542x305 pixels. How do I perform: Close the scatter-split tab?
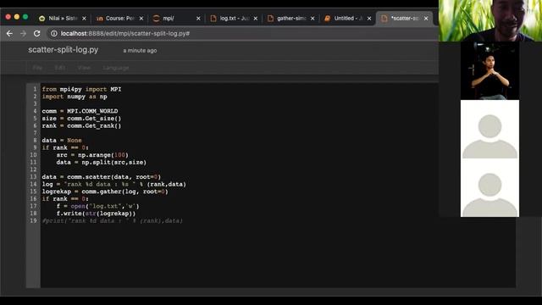(426, 19)
